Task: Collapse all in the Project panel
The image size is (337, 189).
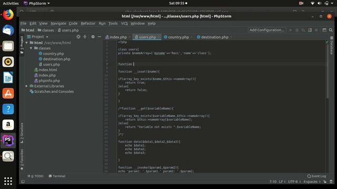Action: click(x=85, y=37)
